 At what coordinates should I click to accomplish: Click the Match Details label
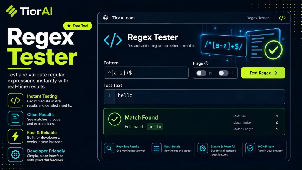click(x=172, y=146)
